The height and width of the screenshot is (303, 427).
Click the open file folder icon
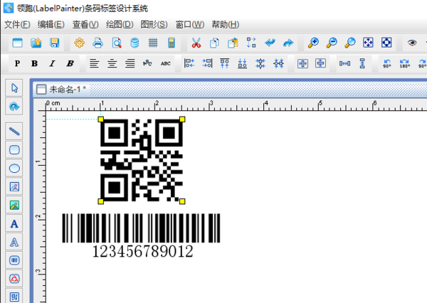(36, 43)
